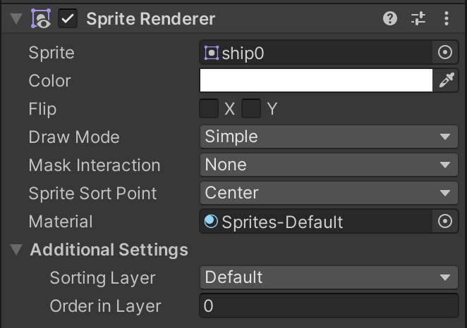Viewport: 467px width, 328px height.
Task: Open the Mask Interaction dropdown
Action: [329, 165]
